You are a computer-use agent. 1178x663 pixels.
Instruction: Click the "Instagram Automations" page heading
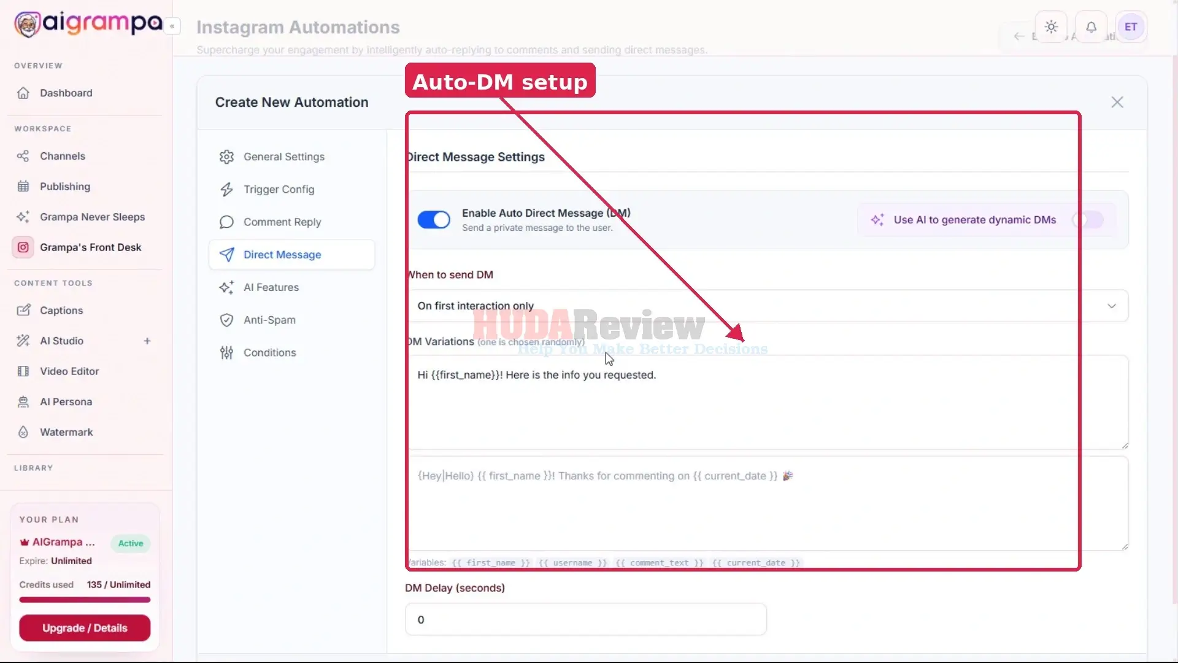(298, 27)
